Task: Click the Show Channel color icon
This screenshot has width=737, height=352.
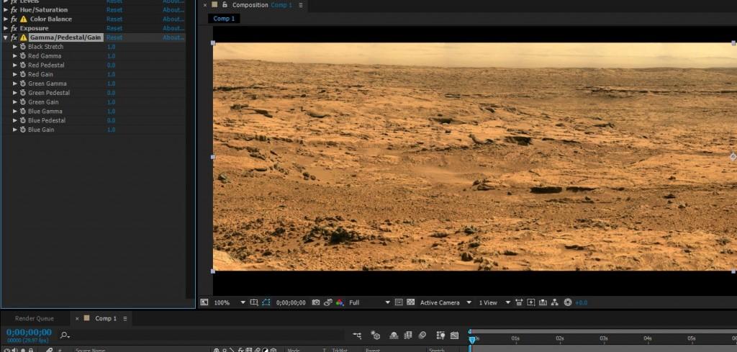Action: (x=339, y=303)
